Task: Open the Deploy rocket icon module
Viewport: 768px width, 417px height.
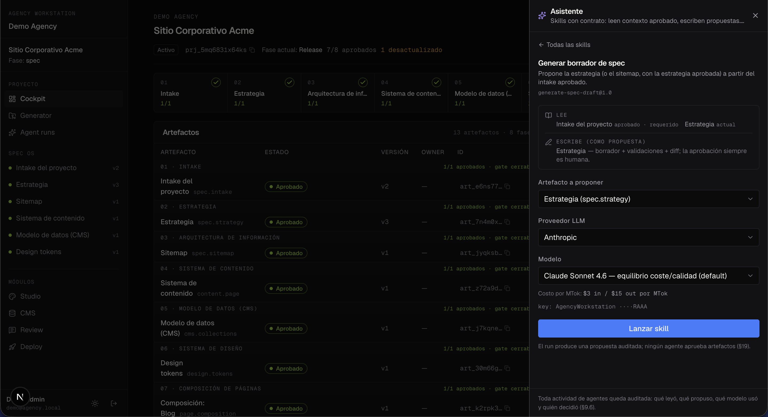Action: point(64,347)
